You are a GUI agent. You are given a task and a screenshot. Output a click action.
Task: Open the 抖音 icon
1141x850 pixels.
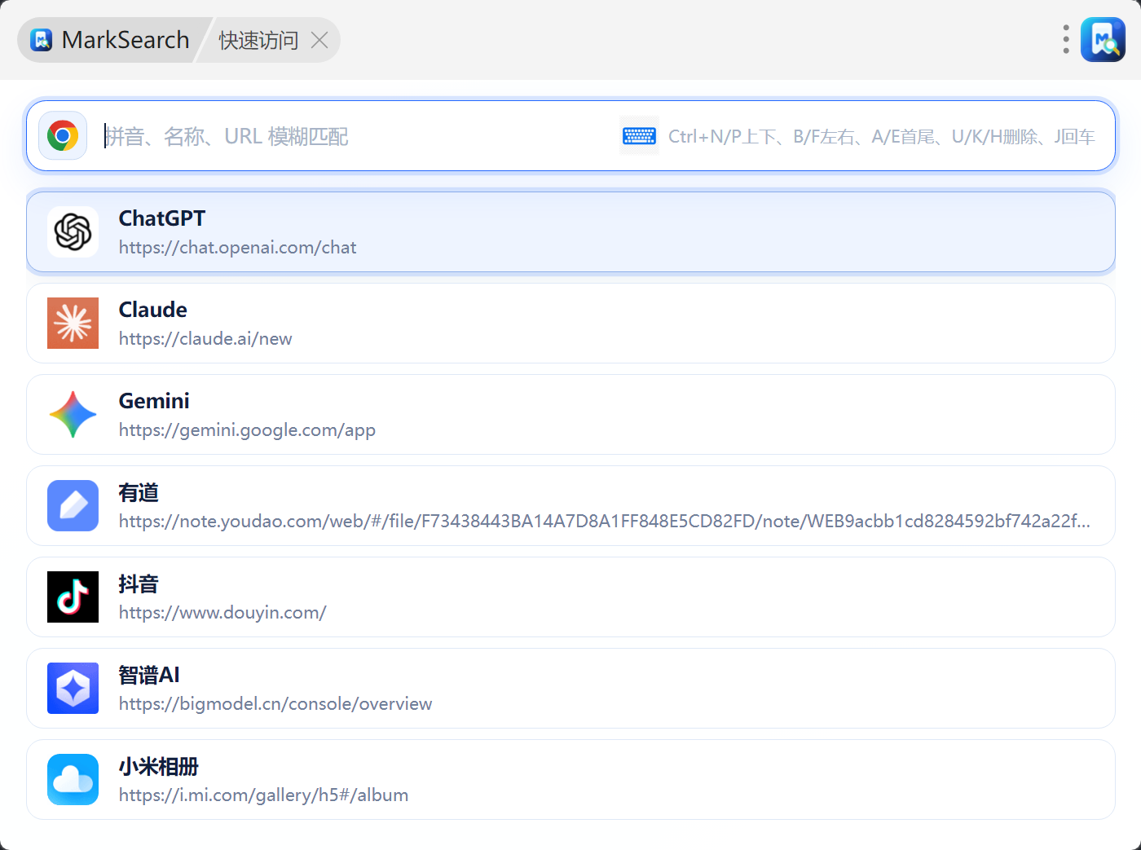click(73, 597)
